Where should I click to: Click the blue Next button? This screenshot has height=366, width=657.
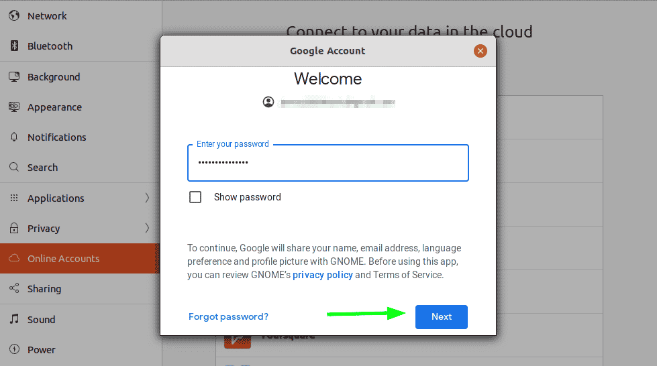pyautogui.click(x=442, y=317)
